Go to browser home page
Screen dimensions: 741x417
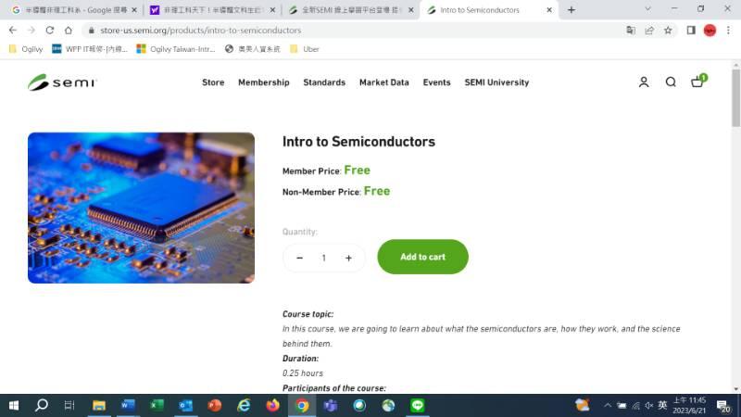click(69, 31)
